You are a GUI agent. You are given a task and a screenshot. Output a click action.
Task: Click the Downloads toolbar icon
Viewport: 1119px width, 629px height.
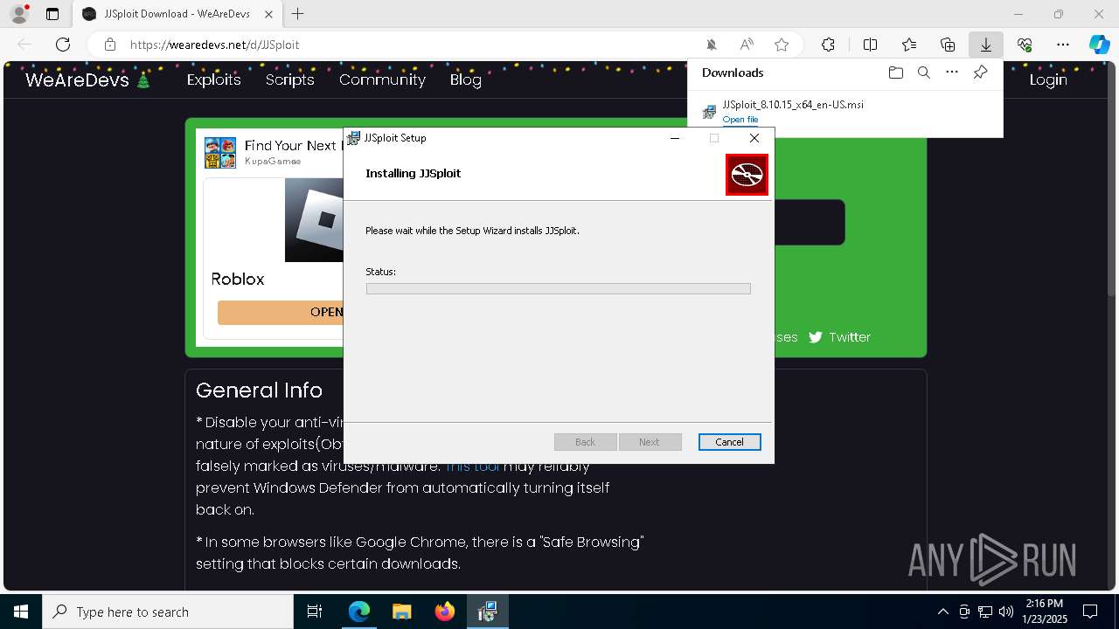(986, 45)
